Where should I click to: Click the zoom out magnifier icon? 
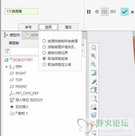(94, 64)
